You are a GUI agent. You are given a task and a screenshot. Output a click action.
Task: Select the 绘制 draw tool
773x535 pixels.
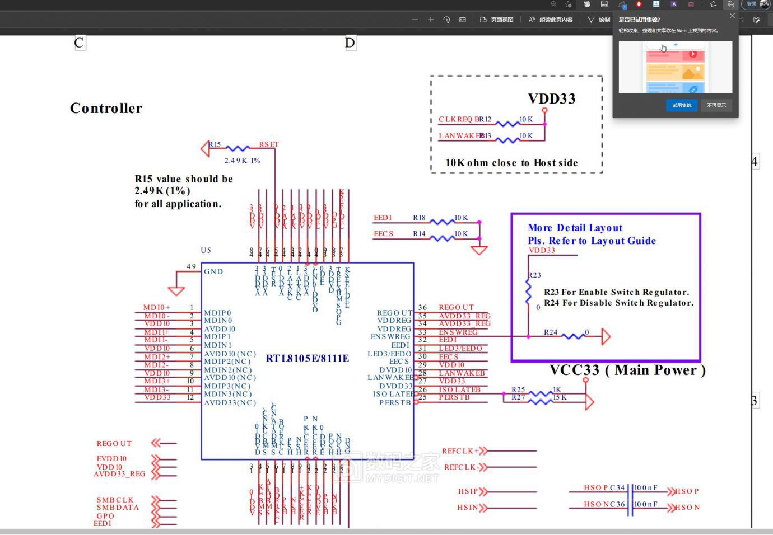[599, 20]
